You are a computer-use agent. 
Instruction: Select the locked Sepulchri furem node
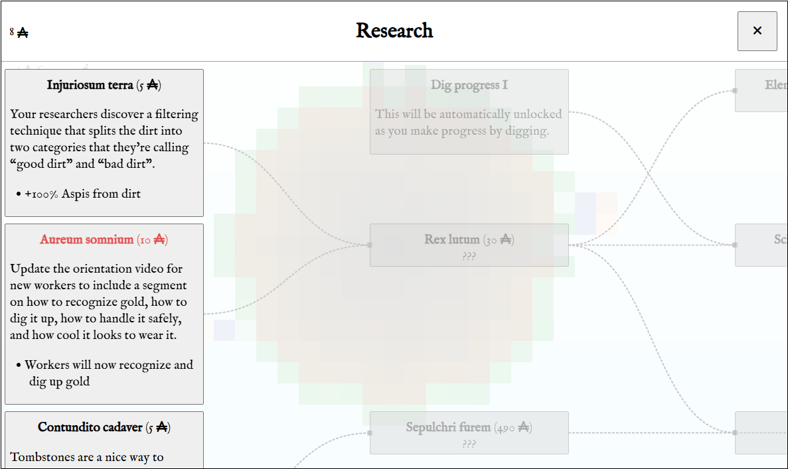click(x=469, y=433)
